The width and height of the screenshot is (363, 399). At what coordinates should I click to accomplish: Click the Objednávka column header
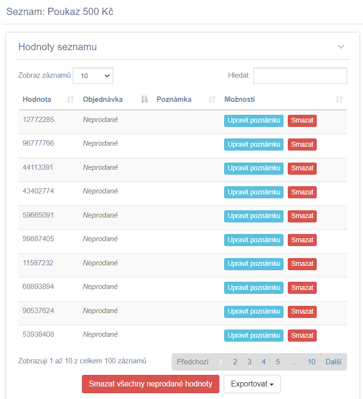pyautogui.click(x=103, y=99)
